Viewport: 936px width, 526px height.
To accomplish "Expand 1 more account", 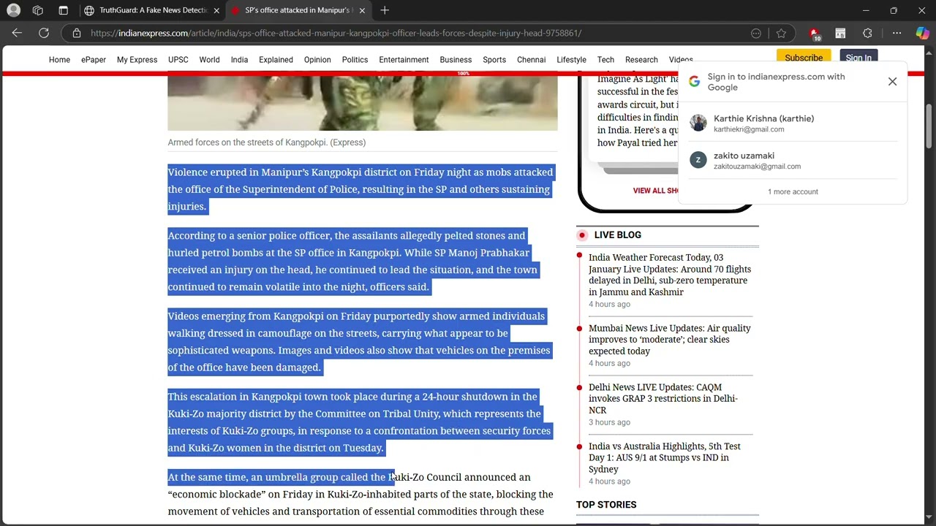I will pyautogui.click(x=793, y=191).
